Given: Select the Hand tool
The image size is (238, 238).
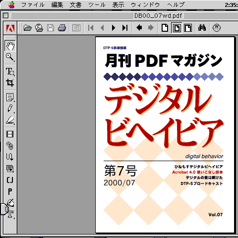Looking at the screenshot, I should pyautogui.click(x=10, y=46).
